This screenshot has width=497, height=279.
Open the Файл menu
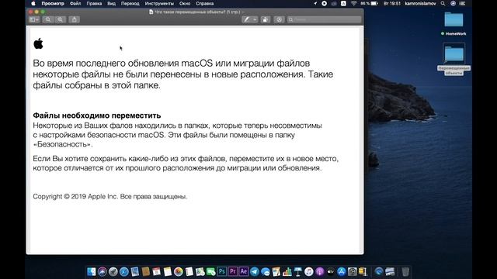click(75, 3)
